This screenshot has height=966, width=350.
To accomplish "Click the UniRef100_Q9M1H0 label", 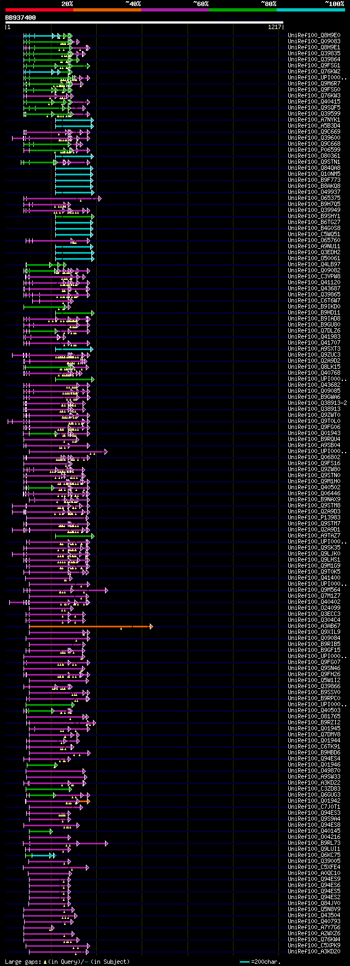I will (x=314, y=482).
